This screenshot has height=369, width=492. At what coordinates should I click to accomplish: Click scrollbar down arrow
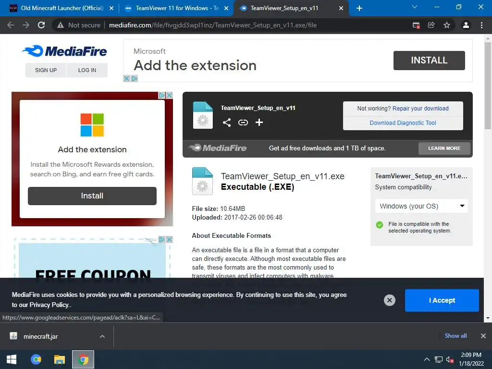point(488,318)
